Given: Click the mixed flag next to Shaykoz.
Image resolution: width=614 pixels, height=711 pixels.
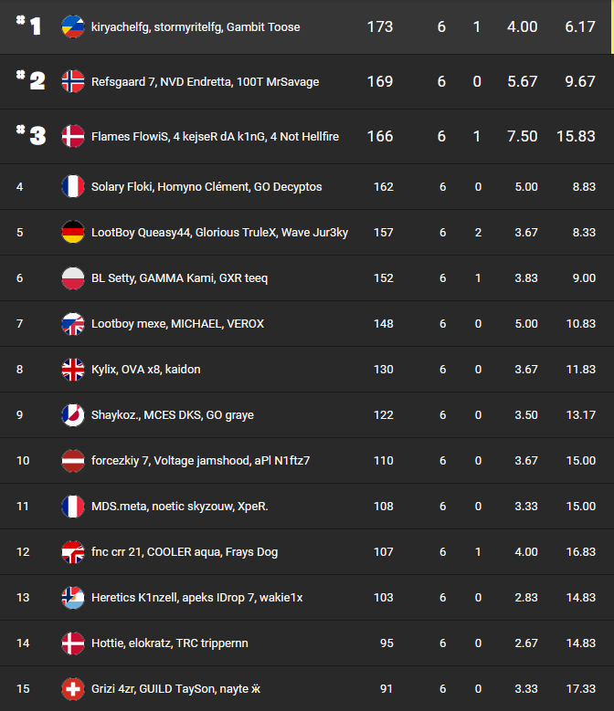Looking at the screenshot, I should (72, 414).
